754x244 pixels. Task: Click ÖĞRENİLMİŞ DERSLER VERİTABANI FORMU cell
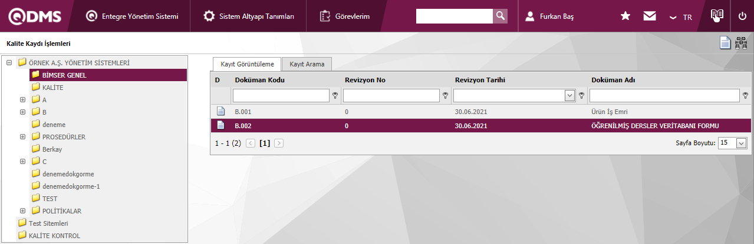[655, 125]
